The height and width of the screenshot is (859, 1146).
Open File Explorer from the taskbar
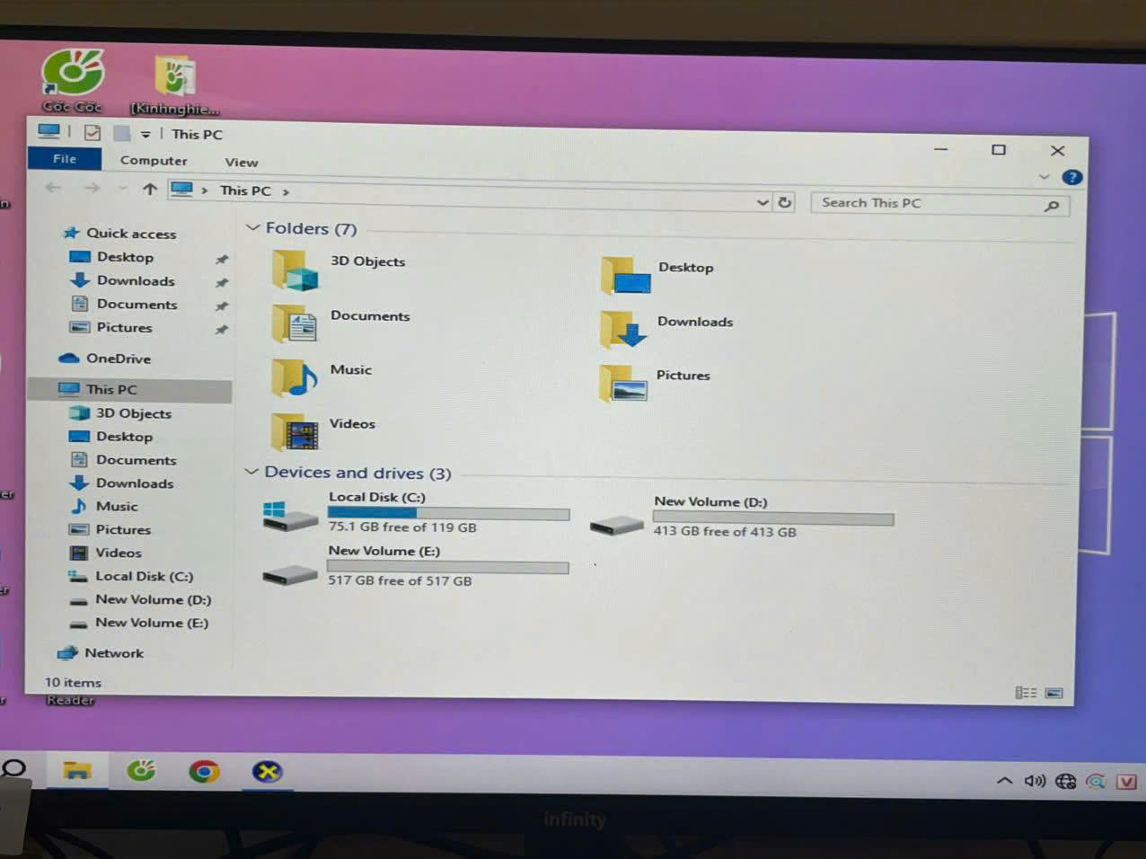[x=77, y=771]
